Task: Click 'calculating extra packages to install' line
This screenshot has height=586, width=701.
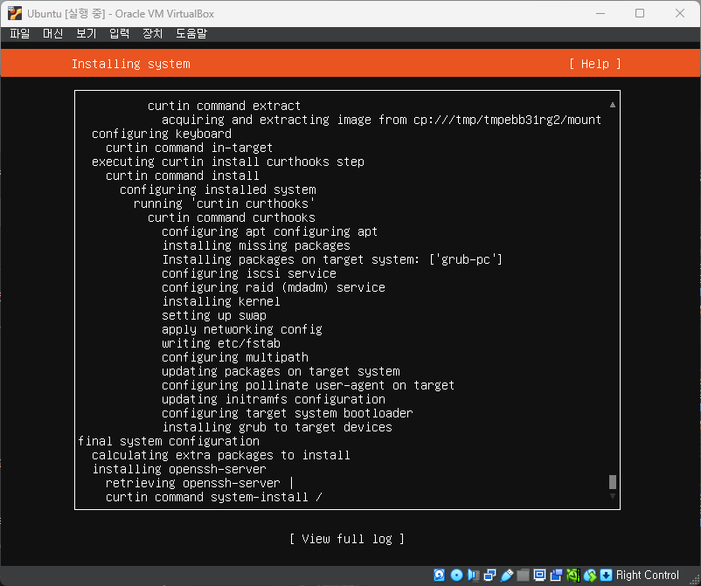Action: 221,455
